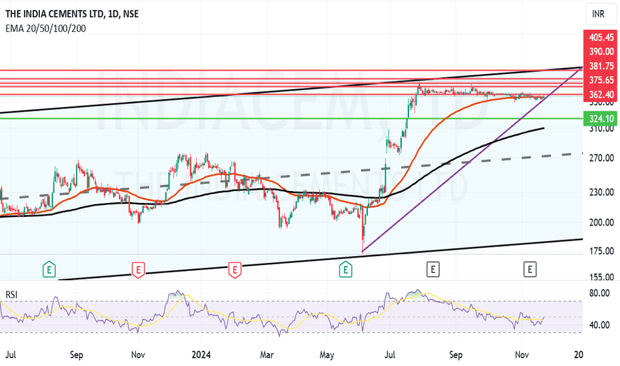Open the red earnings marker at Nov 2023
Screen dimensions: 620x366
(x=138, y=270)
